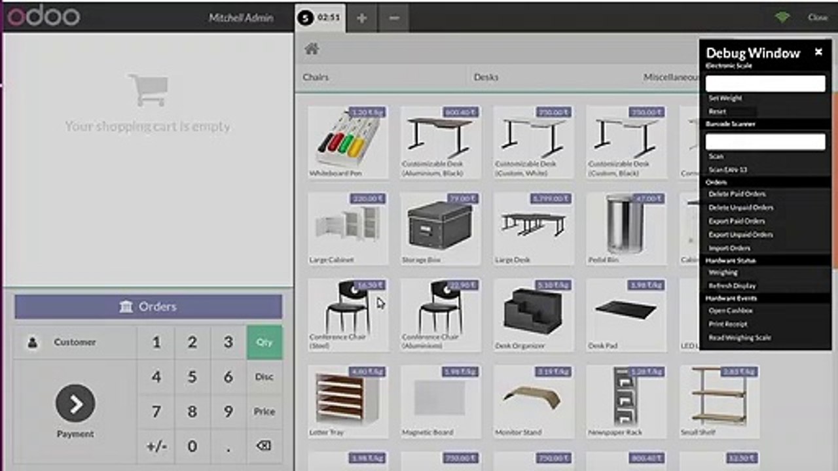This screenshot has width=838, height=471.
Task: Tap numpad digit 6
Action: pyautogui.click(x=228, y=377)
